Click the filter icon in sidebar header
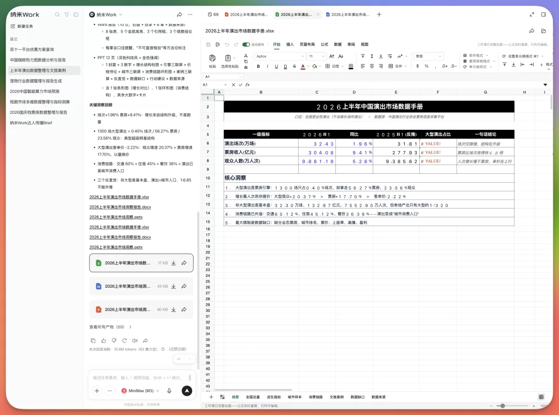The height and width of the screenshot is (415, 559). (x=67, y=14)
